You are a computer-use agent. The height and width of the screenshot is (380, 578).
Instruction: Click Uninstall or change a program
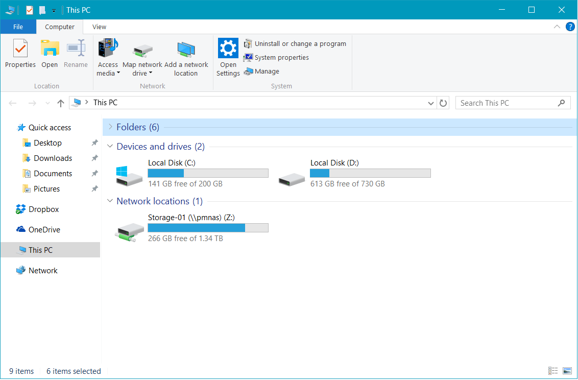pyautogui.click(x=300, y=44)
